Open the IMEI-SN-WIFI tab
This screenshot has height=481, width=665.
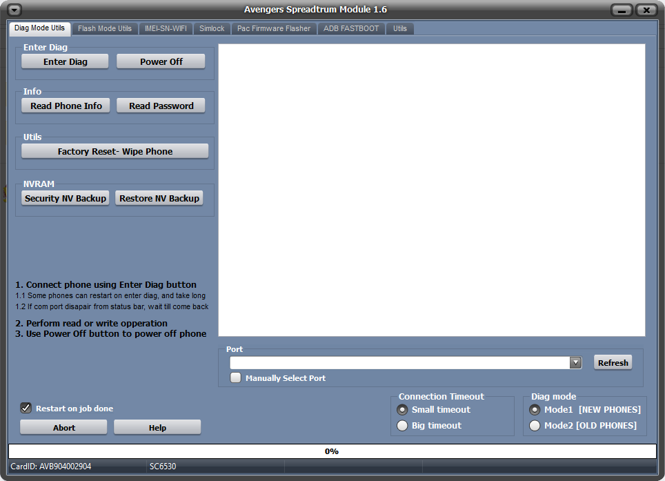[166, 28]
